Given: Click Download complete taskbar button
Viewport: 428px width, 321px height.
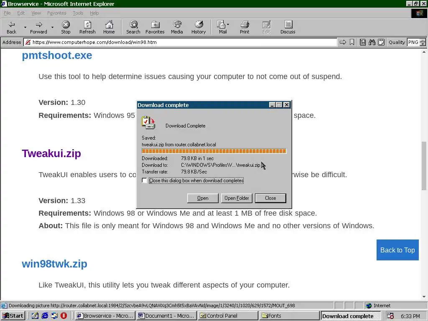Looking at the screenshot, I should (351, 316).
